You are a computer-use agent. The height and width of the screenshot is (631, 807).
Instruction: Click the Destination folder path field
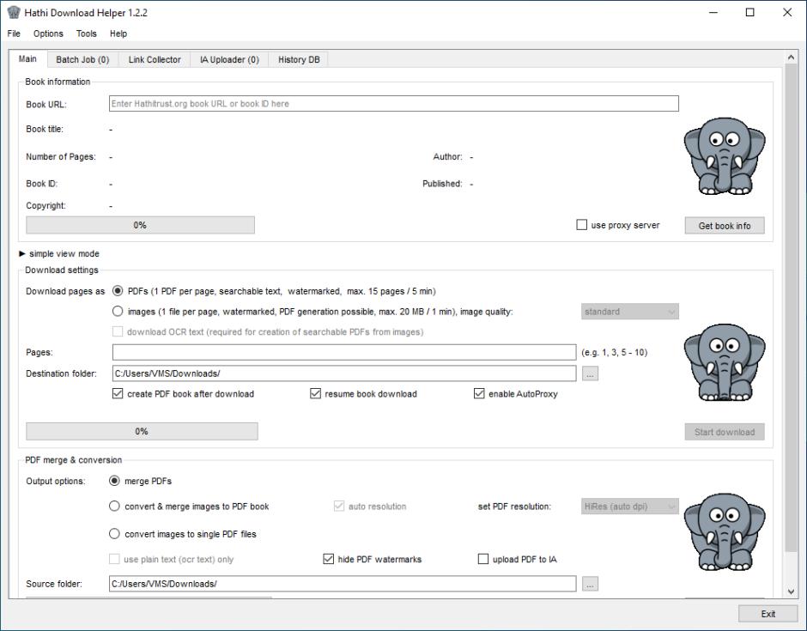coord(343,373)
